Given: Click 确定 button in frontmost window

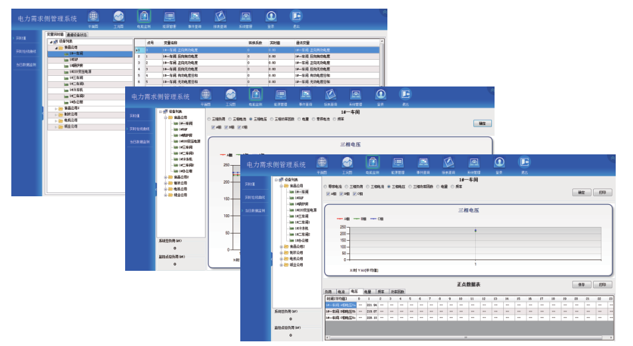Looking at the screenshot, I should [581, 192].
